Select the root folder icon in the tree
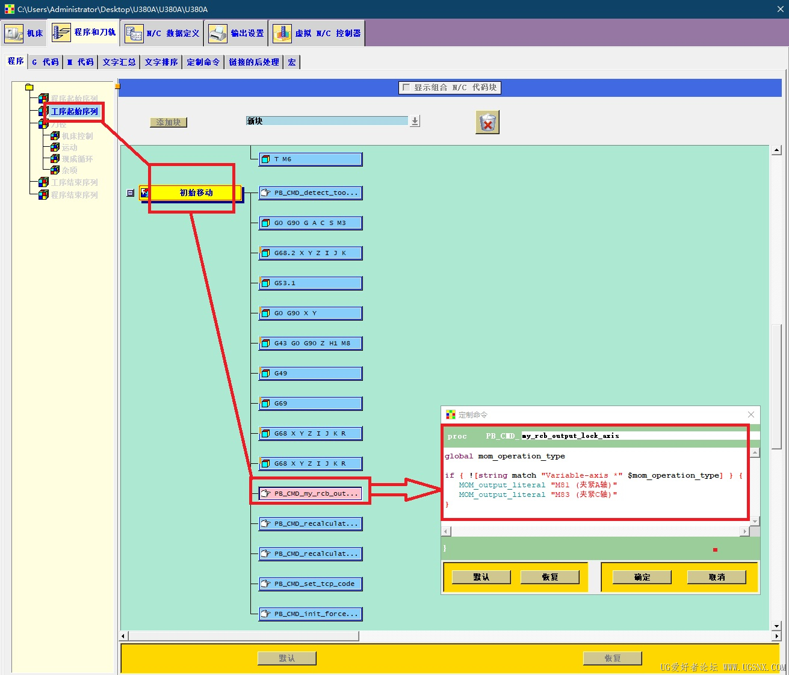789x675 pixels. pyautogui.click(x=29, y=87)
